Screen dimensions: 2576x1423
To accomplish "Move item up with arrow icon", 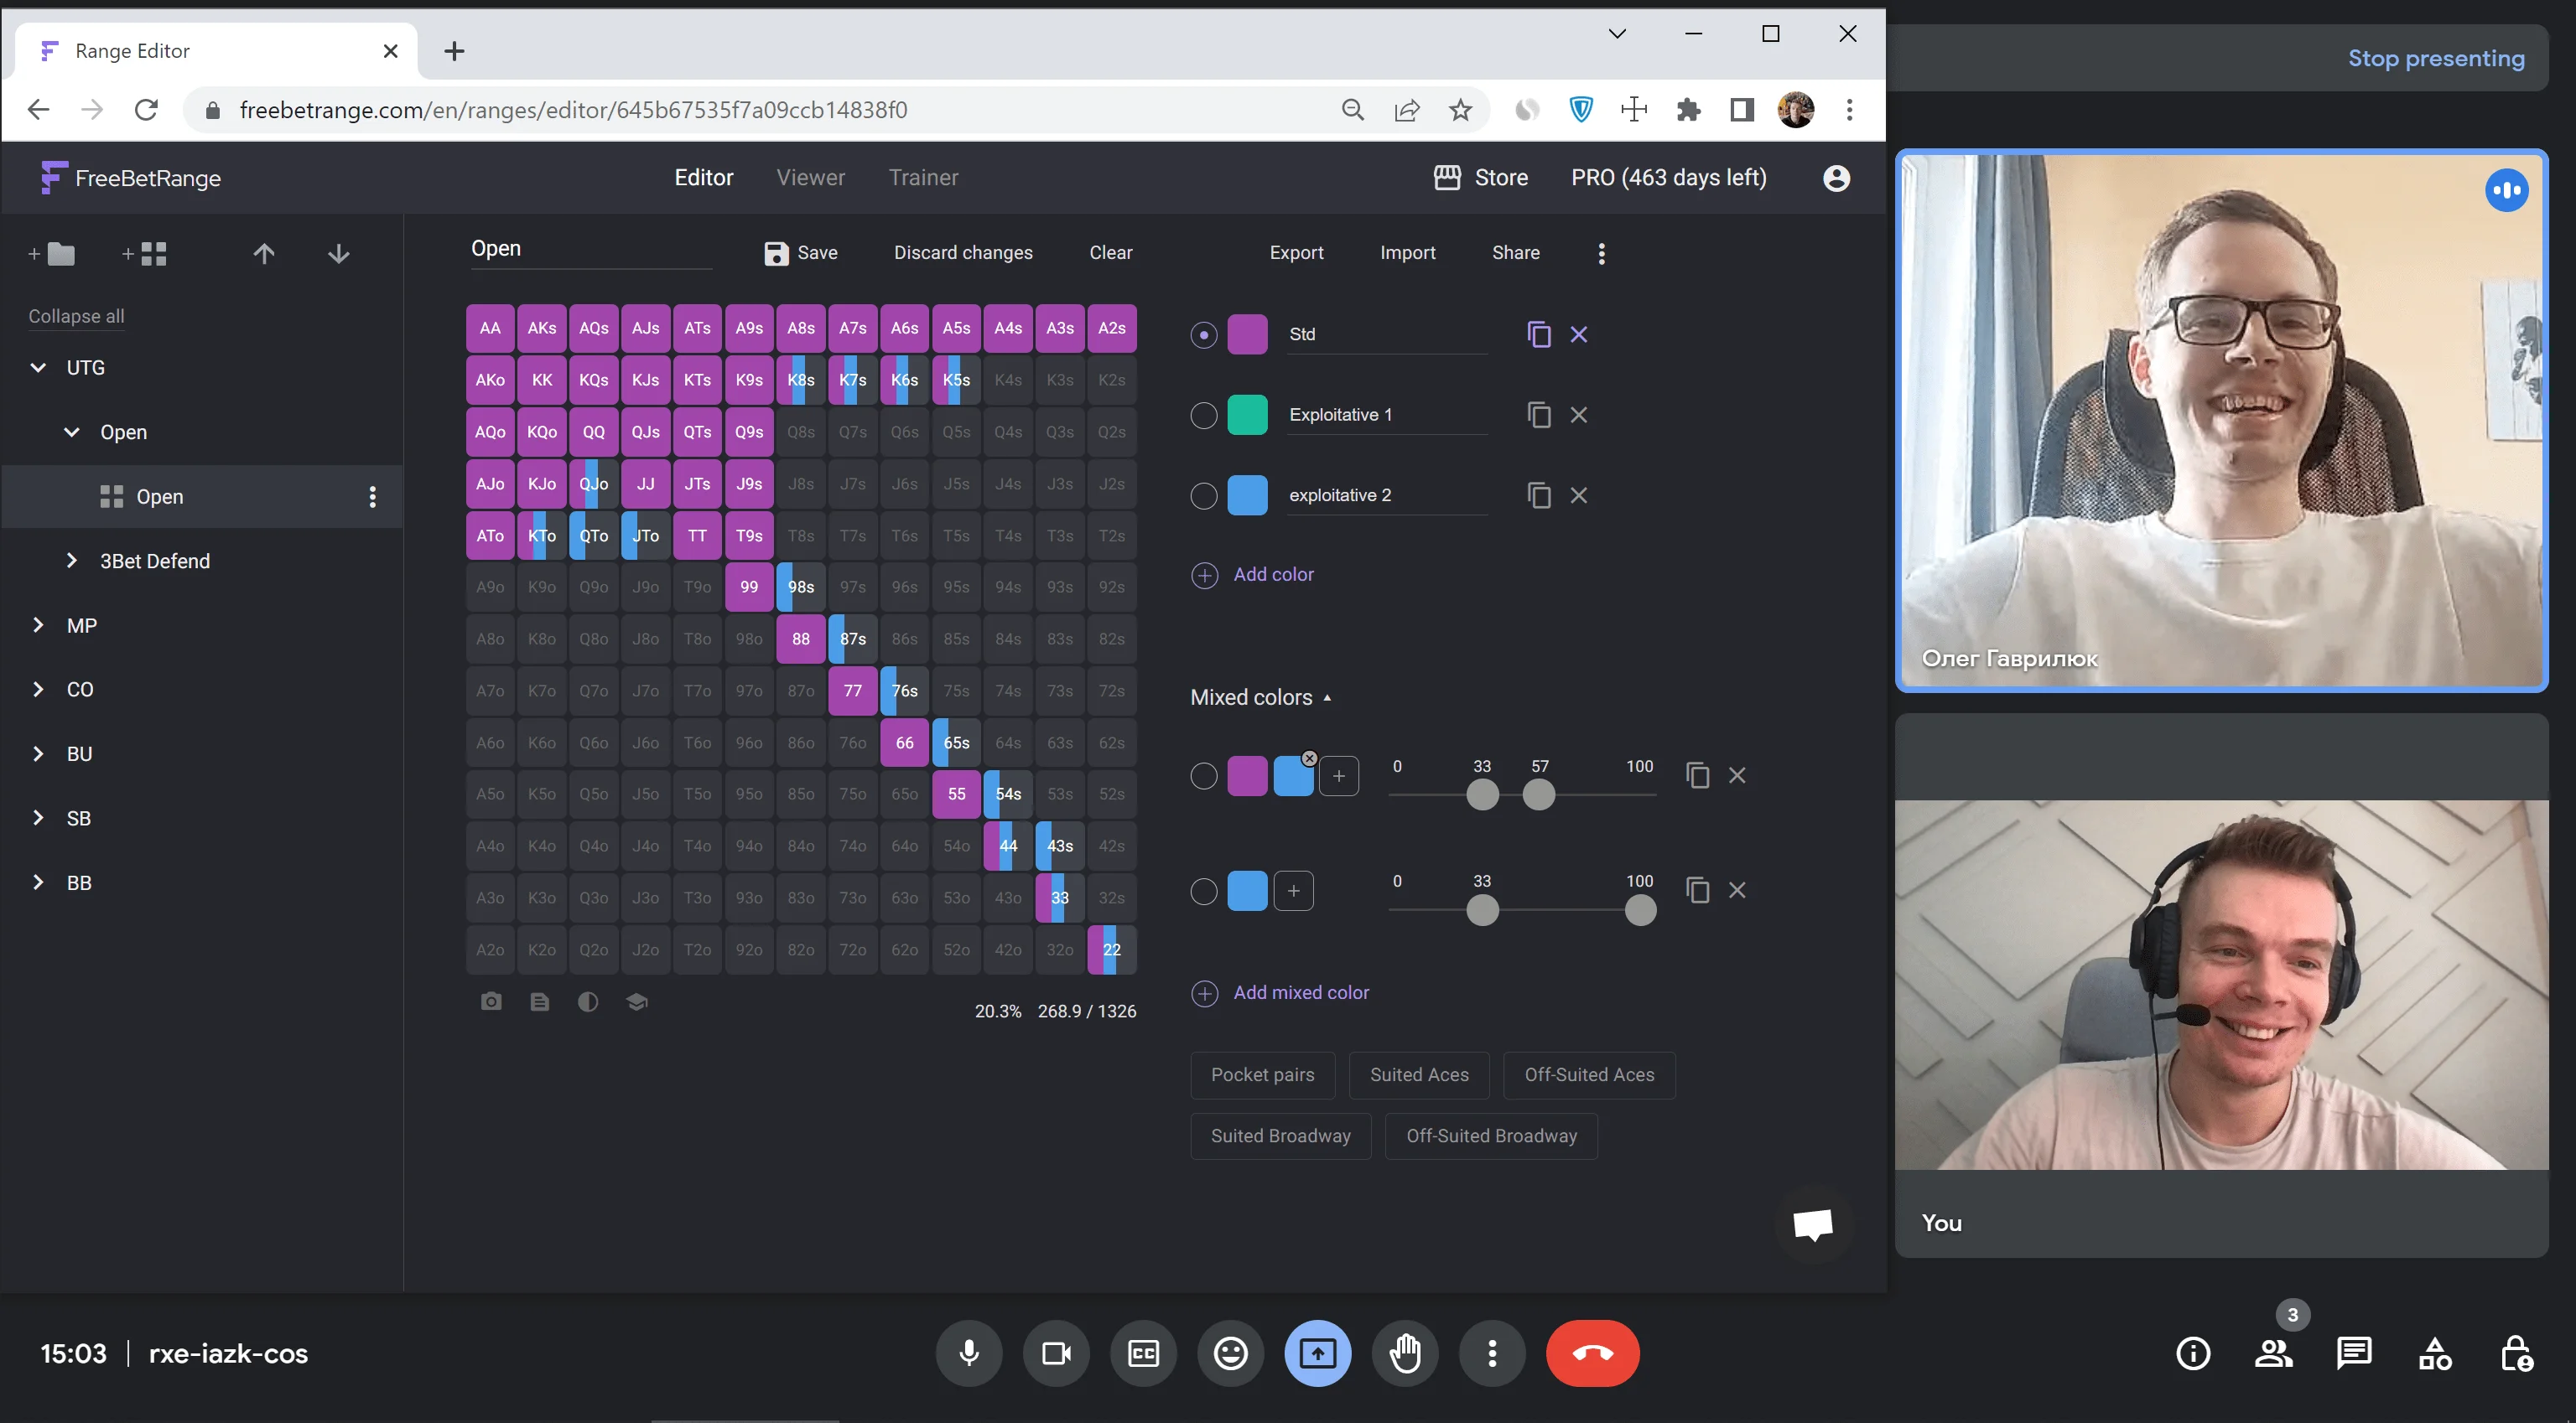I will 264,254.
